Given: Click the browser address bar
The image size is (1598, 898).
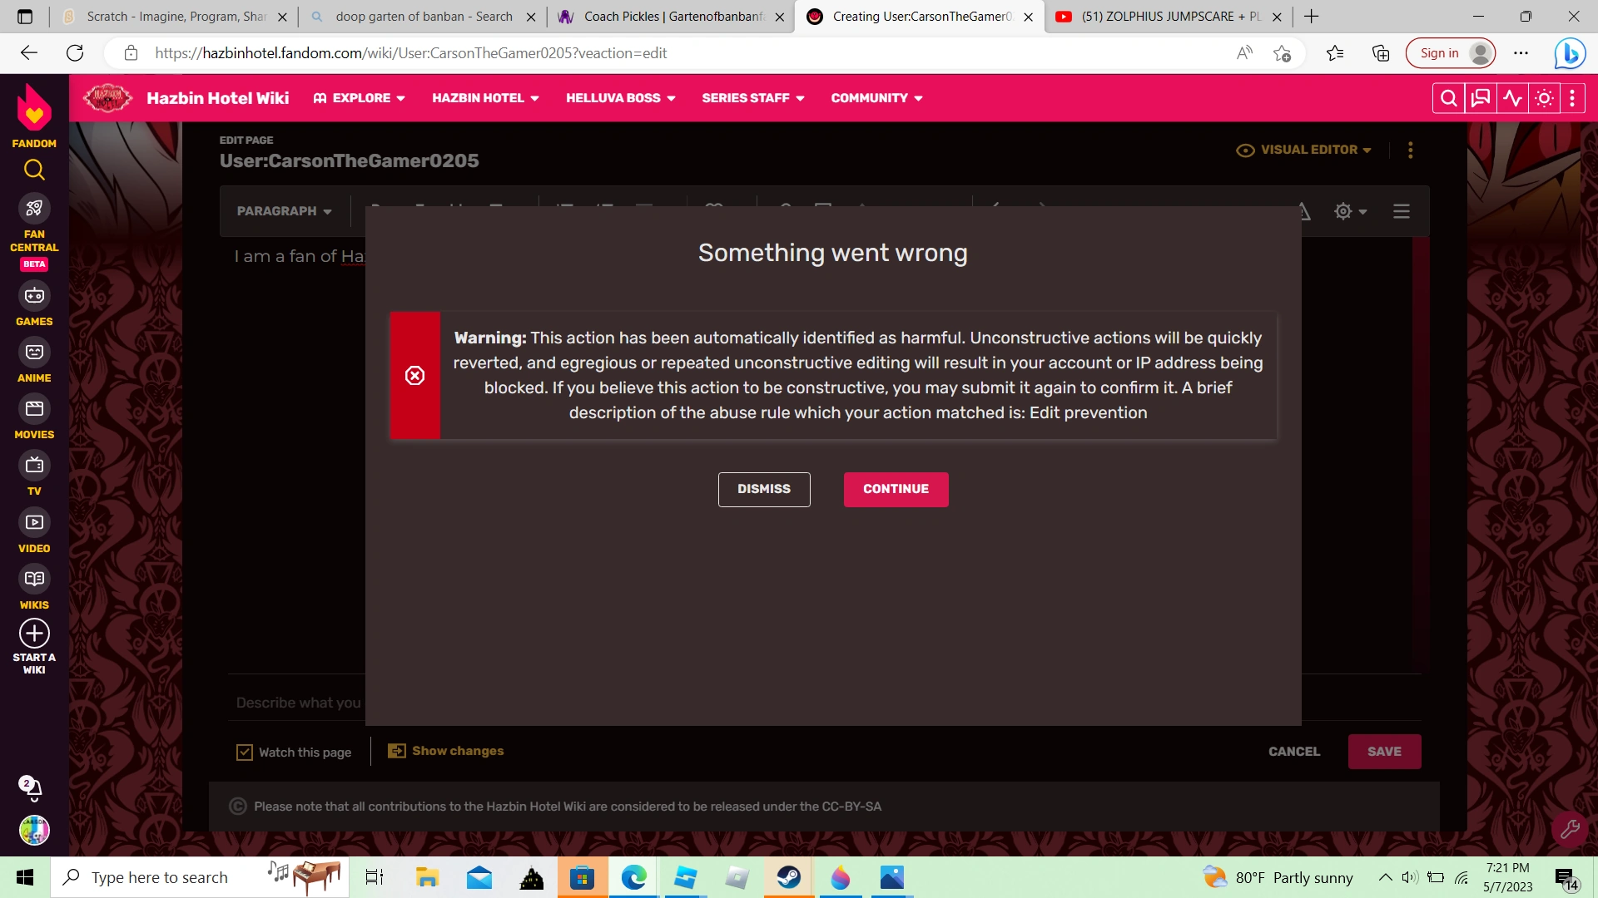Looking at the screenshot, I should [583, 52].
